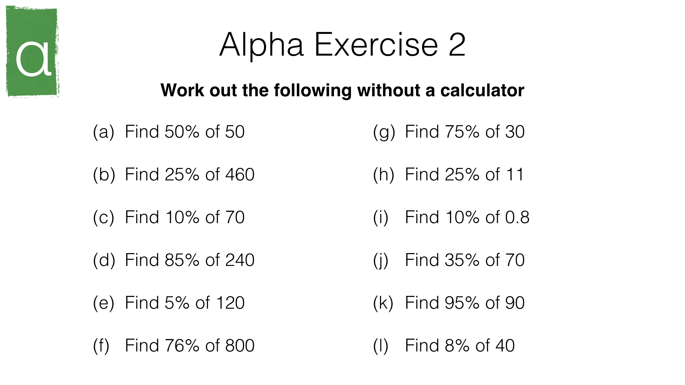Screen dimensions: 685x385
Task: Click the '(f)' question label
Action: 101,346
